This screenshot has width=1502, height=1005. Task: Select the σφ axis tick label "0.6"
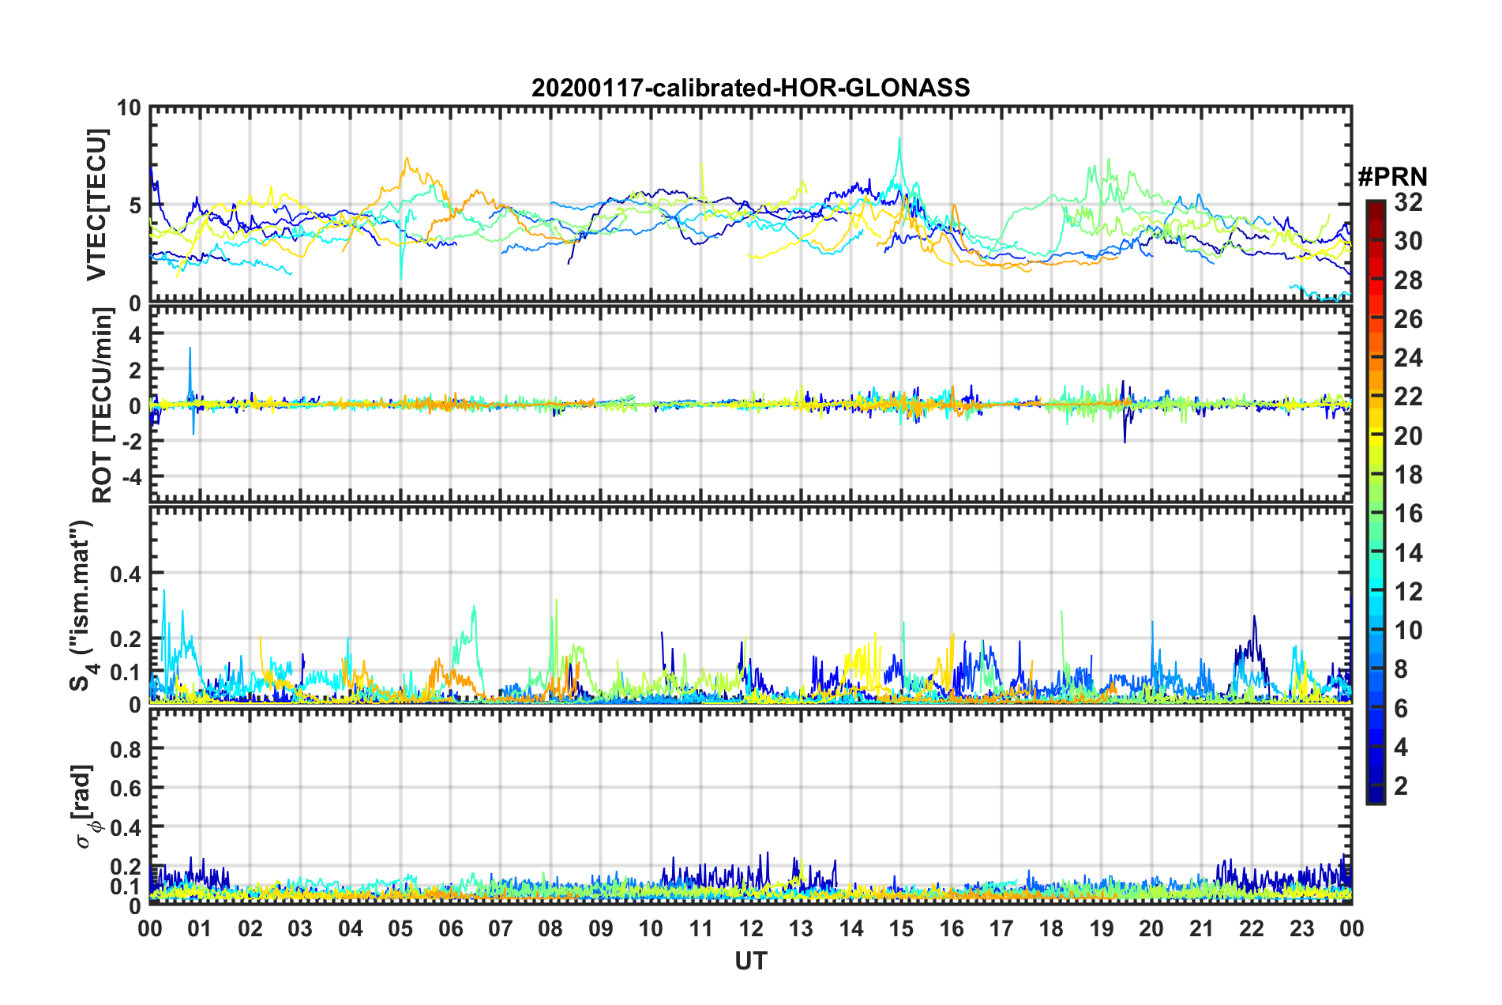point(126,788)
